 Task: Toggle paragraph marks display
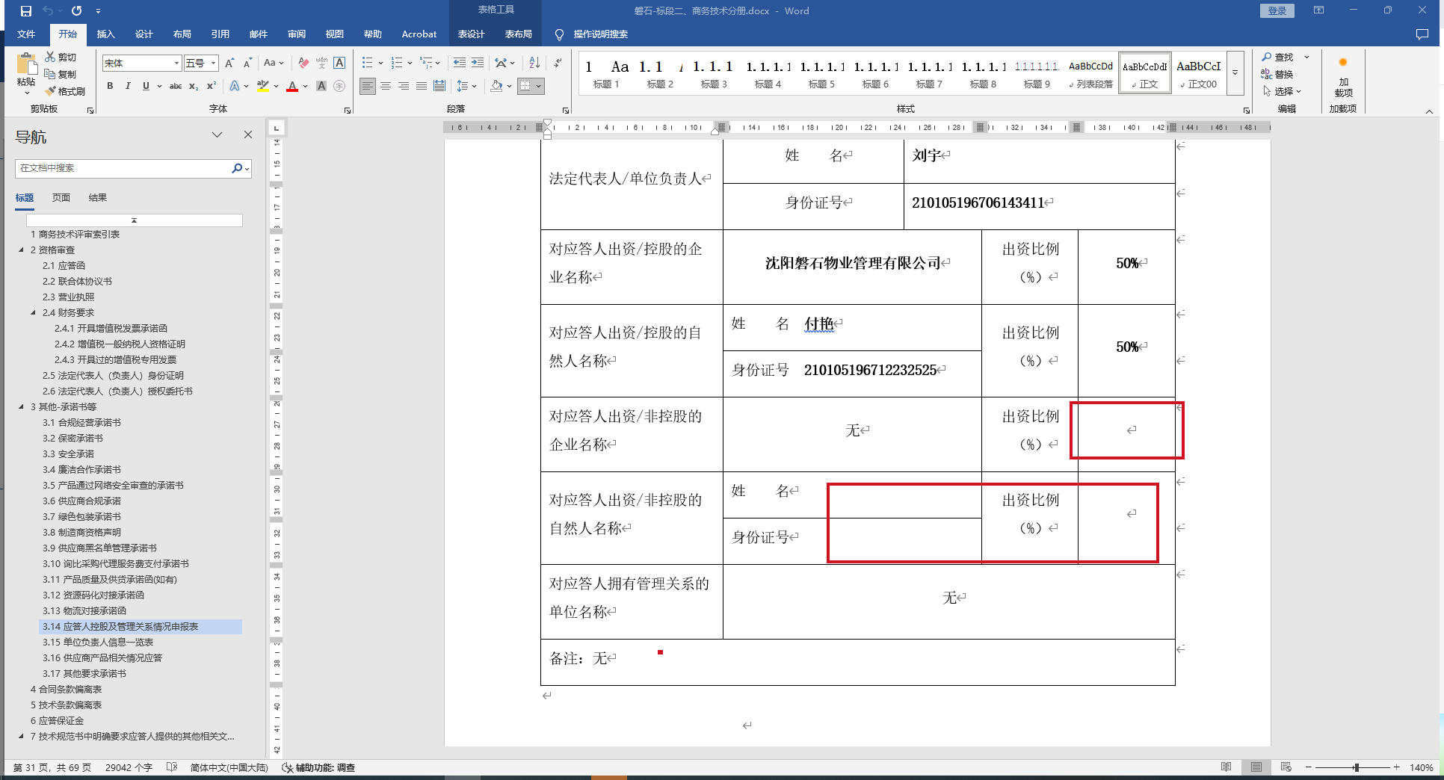(x=558, y=64)
